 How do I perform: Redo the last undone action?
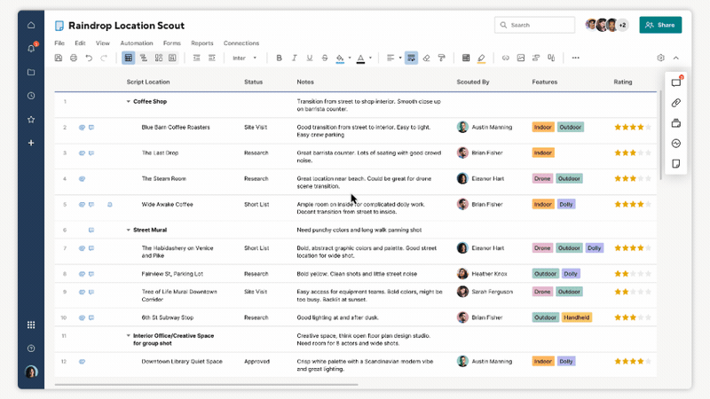point(104,58)
